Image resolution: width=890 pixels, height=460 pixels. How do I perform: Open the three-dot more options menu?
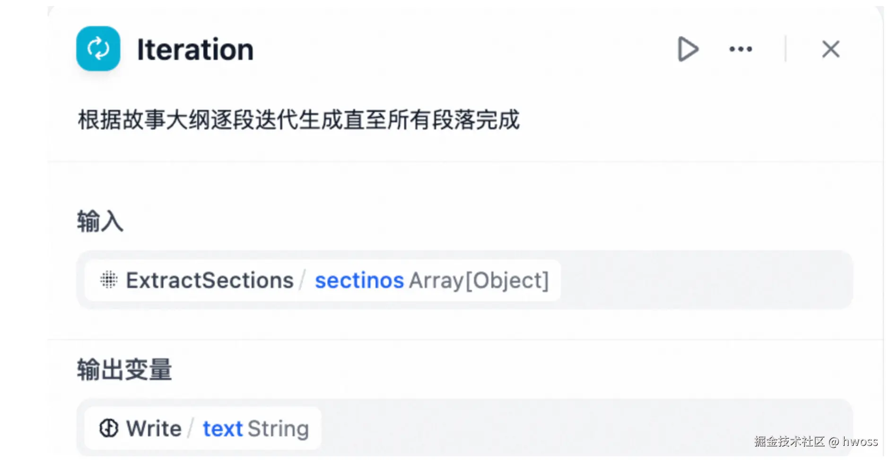[740, 49]
